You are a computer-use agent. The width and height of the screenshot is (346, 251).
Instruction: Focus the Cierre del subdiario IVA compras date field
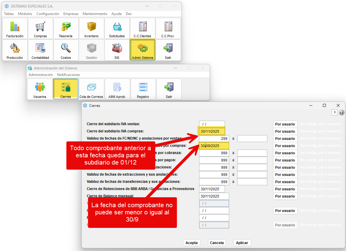coord(212,132)
